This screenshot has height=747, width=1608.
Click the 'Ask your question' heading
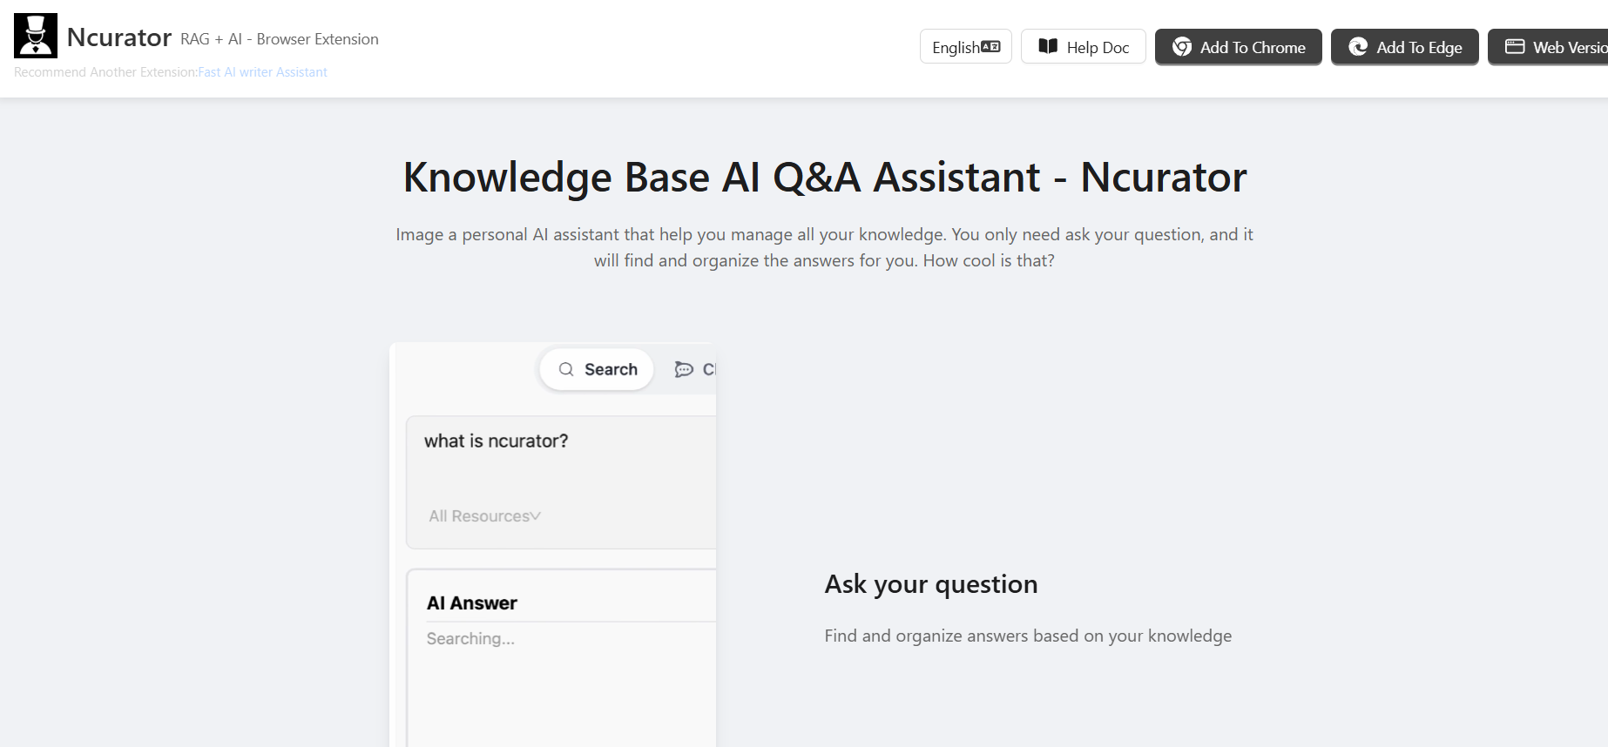tap(931, 584)
